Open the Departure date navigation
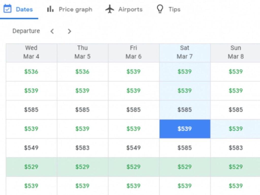This screenshot has width=260, height=195. click(x=26, y=31)
